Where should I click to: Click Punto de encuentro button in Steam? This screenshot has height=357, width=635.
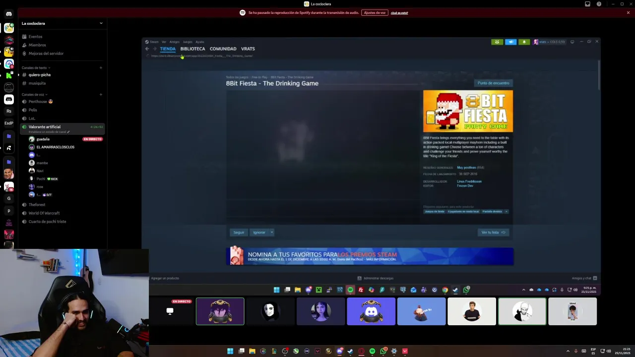494,83
